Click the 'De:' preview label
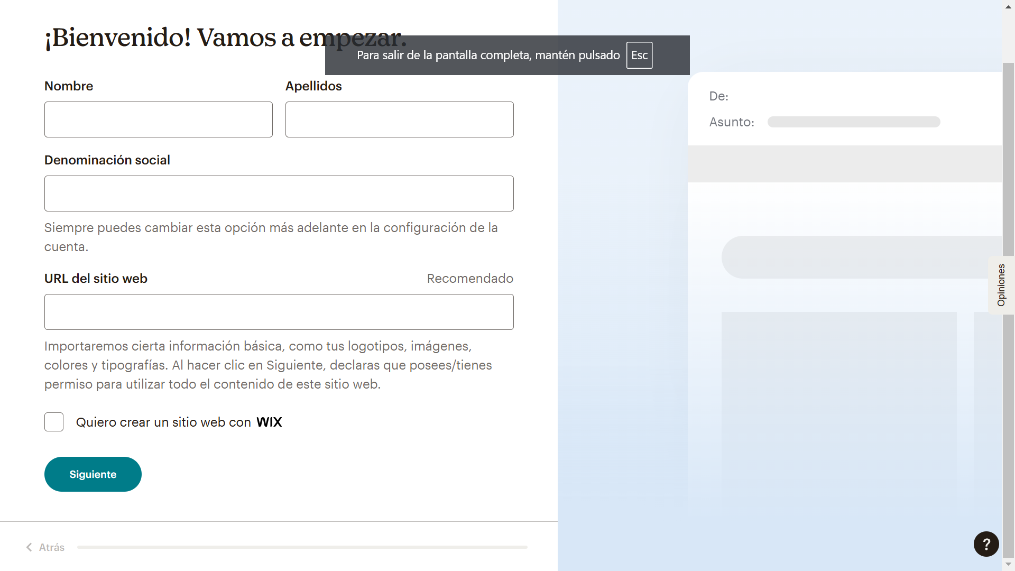This screenshot has height=571, width=1015. pos(719,96)
